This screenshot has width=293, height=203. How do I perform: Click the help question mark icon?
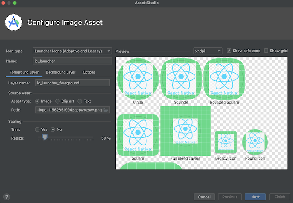7,197
